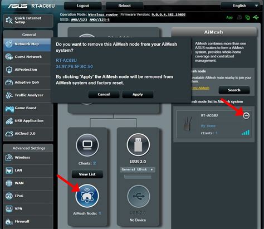Click the user status icon in header
Screen dimensions: 264x229
(x=239, y=17)
